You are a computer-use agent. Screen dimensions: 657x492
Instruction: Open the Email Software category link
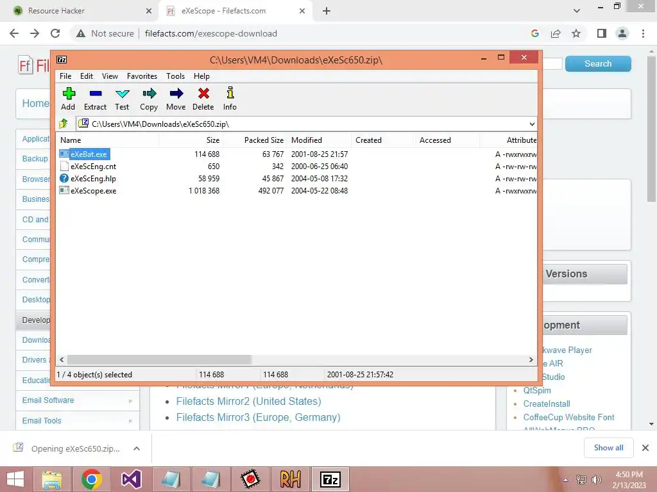48,400
